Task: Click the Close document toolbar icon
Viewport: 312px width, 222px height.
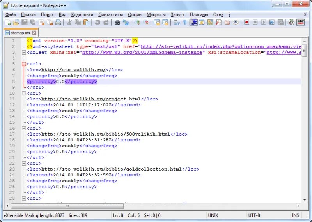Action: tap(42, 22)
